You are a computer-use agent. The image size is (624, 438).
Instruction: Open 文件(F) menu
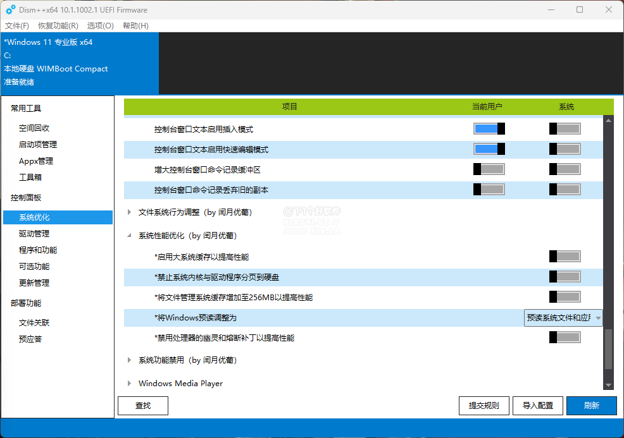point(17,26)
